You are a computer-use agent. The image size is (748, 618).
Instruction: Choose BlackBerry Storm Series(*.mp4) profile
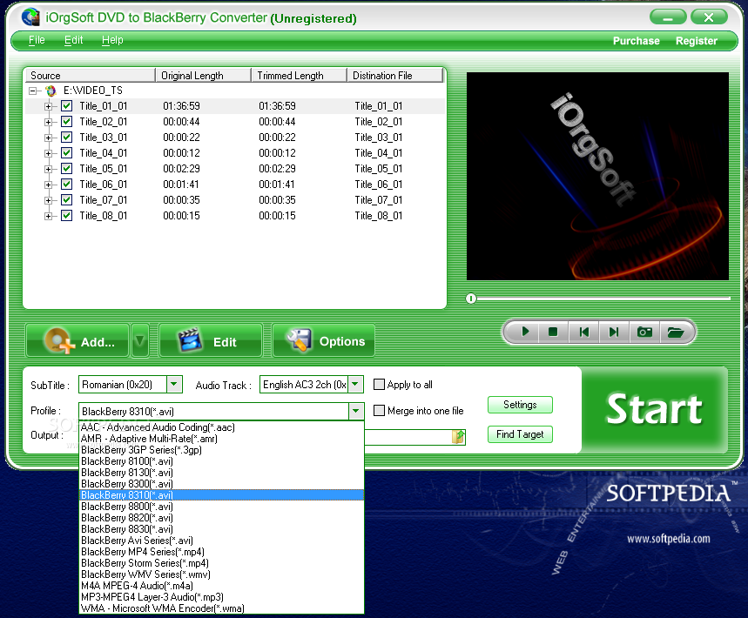[221, 563]
